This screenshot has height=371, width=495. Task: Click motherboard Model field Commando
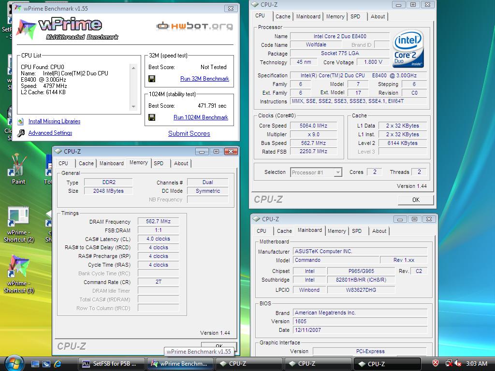tap(336, 260)
